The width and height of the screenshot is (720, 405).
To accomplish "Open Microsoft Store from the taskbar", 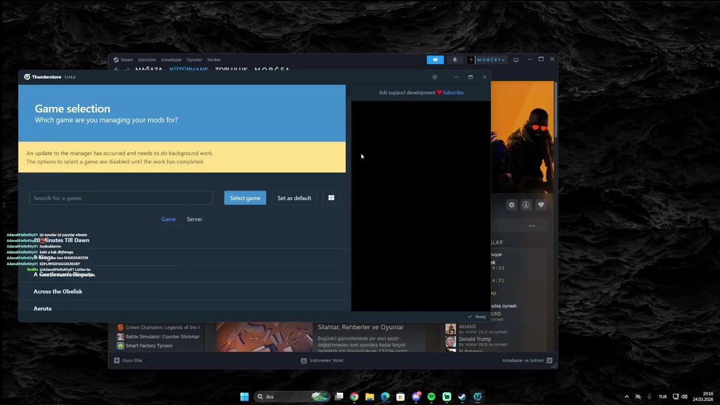I will click(x=400, y=397).
